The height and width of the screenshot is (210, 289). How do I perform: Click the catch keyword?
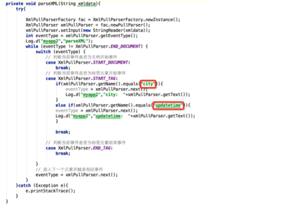[x=25, y=185]
